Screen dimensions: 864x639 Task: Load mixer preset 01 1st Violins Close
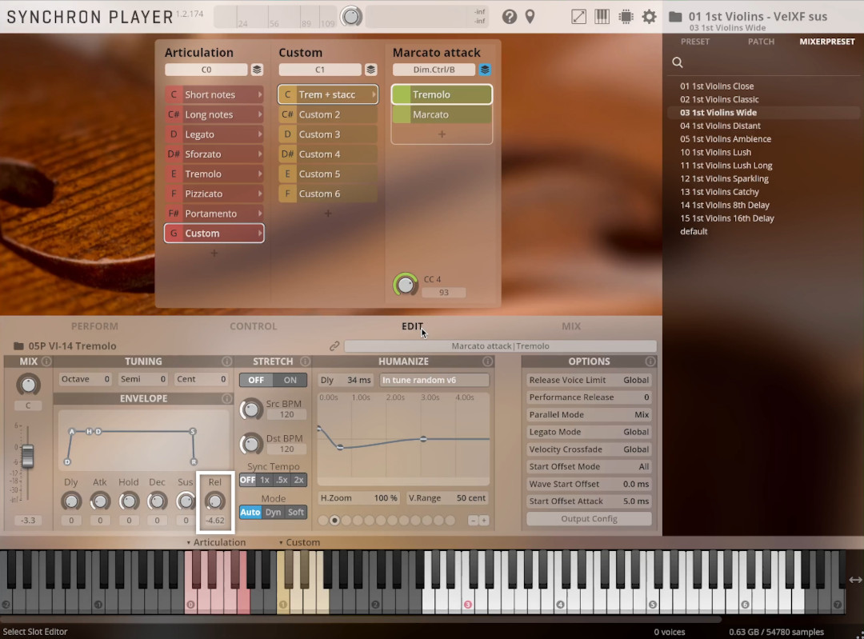(x=717, y=86)
